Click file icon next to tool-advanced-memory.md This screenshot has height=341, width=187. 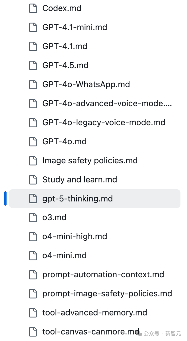[x=33, y=313]
